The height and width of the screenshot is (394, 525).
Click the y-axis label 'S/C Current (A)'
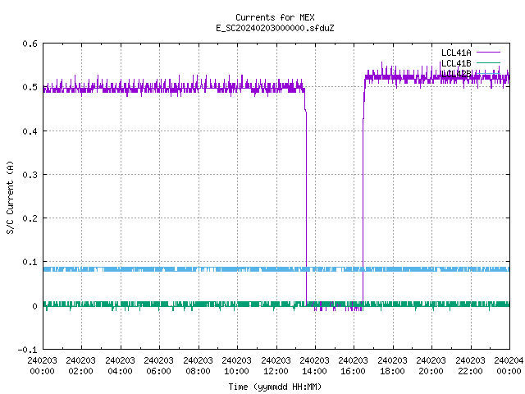(x=11, y=198)
